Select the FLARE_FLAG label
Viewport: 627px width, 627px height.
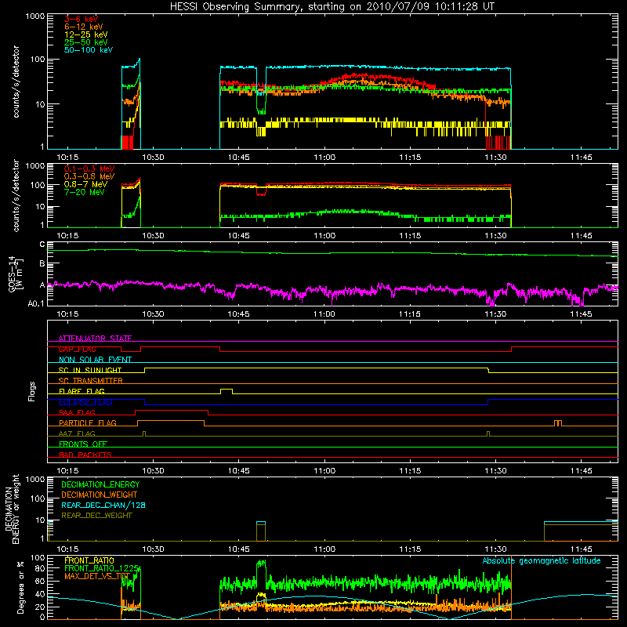click(82, 391)
